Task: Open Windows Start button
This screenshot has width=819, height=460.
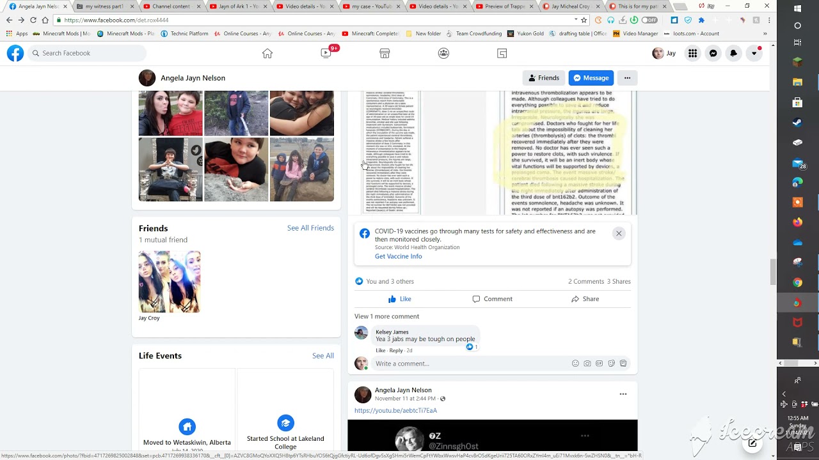Action: [797, 9]
